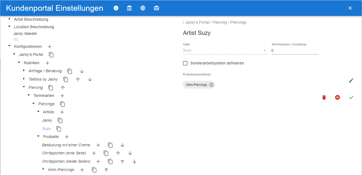Open the info icon in the header
The width and height of the screenshot is (362, 175).
tap(116, 8)
